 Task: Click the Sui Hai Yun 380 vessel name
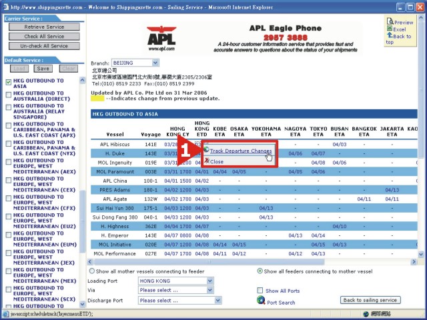(115, 208)
